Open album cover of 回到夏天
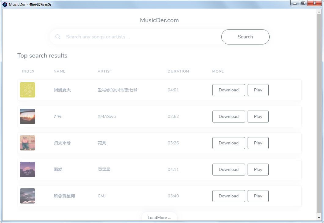This screenshot has height=223, width=324. pos(28,90)
